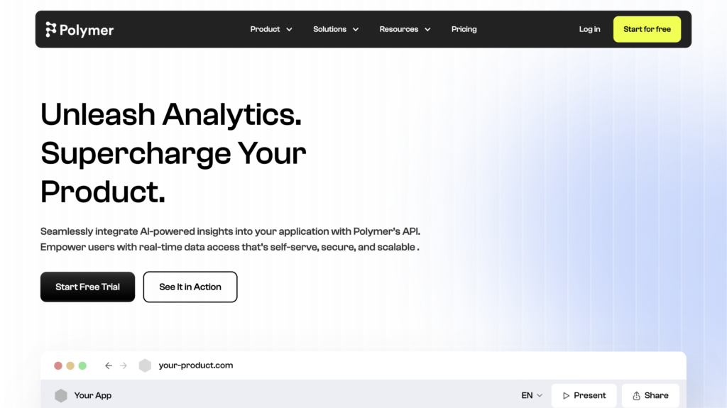The image size is (727, 408).
Task: Click the back arrow in mock browser
Action: coord(108,366)
